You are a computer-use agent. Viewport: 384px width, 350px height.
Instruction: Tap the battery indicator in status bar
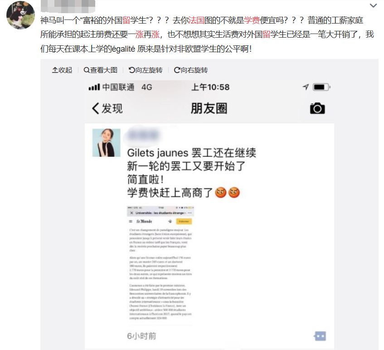(x=321, y=87)
